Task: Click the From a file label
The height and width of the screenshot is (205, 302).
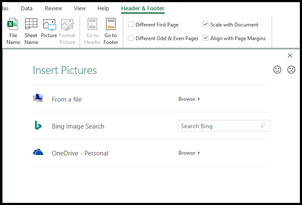Action: tap(67, 100)
